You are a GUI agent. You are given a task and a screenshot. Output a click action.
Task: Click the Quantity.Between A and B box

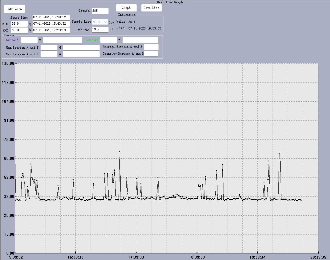click(151, 54)
